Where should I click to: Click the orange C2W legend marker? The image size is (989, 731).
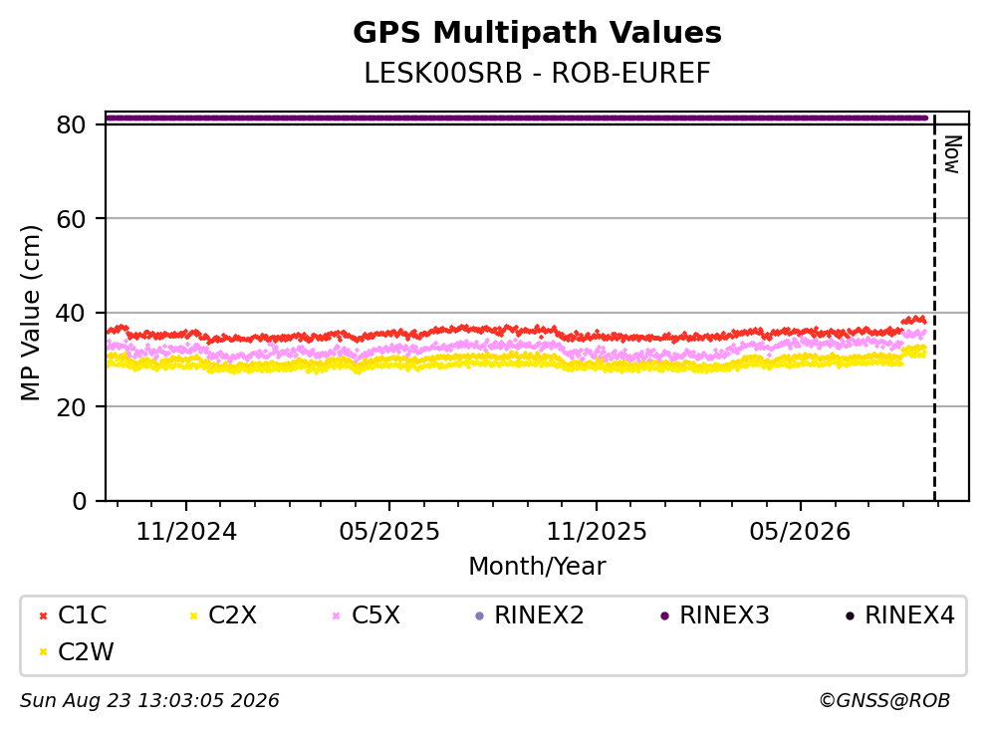43,652
